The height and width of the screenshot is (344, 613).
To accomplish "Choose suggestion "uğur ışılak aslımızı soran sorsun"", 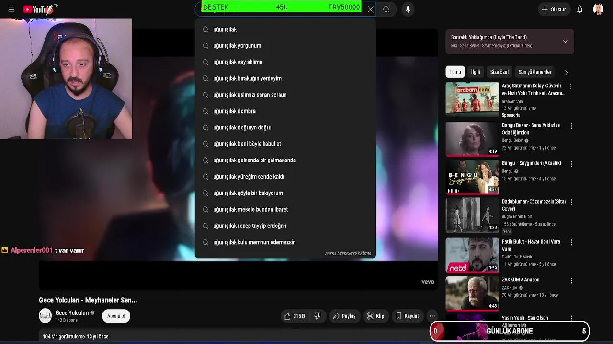I will coord(285,95).
